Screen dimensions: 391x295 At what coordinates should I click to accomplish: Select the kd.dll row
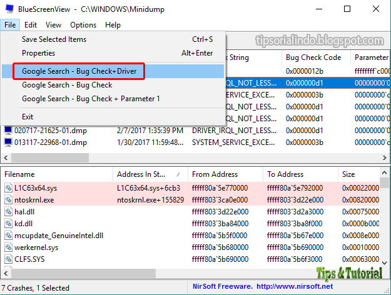[190, 224]
